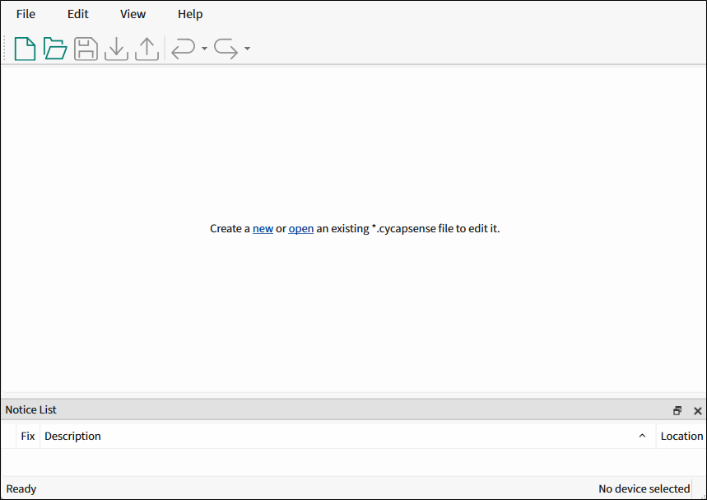Sort notices by the Description column header
707x500 pixels.
(x=72, y=437)
